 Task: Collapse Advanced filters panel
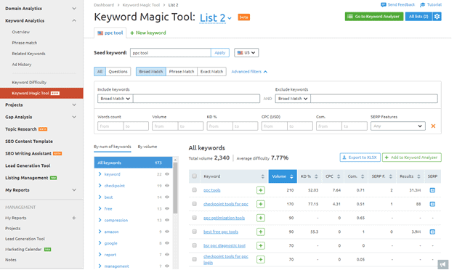click(249, 72)
